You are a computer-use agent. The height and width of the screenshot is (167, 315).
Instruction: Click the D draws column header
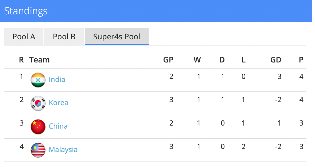[222, 60]
